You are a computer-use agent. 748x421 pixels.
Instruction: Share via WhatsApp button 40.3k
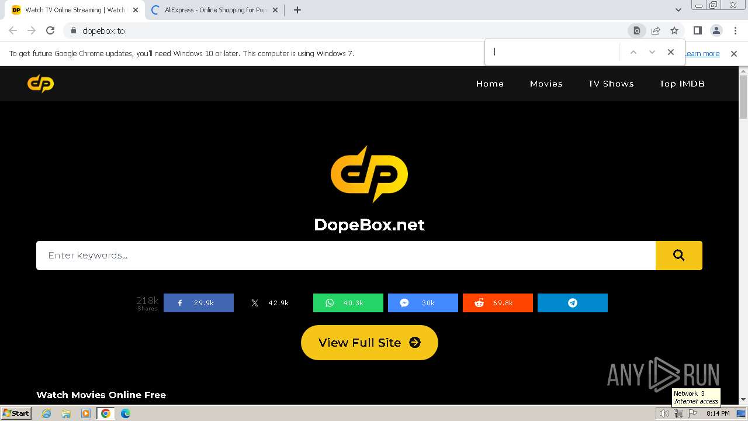coord(348,303)
